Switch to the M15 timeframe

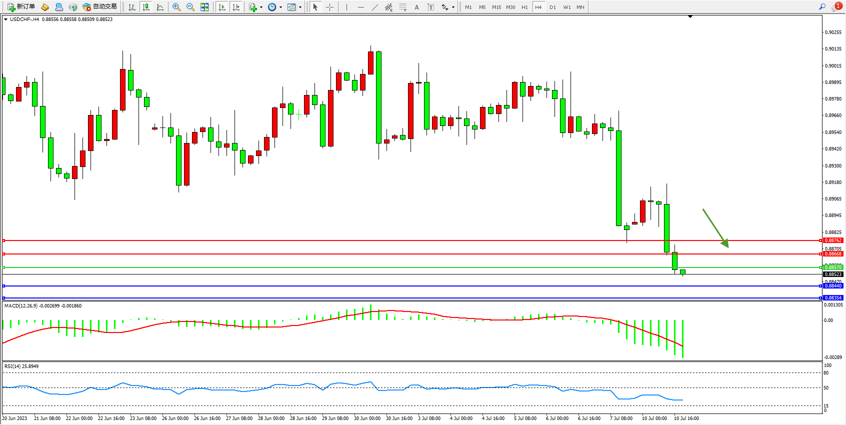pos(496,7)
